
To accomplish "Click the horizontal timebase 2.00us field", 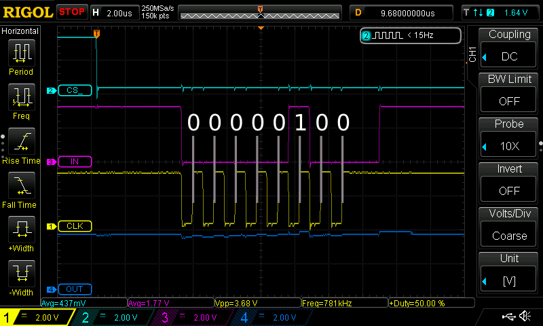I will [x=115, y=13].
